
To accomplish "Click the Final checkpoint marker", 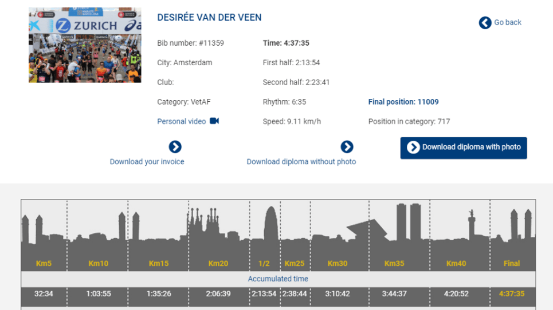I will pos(512,264).
